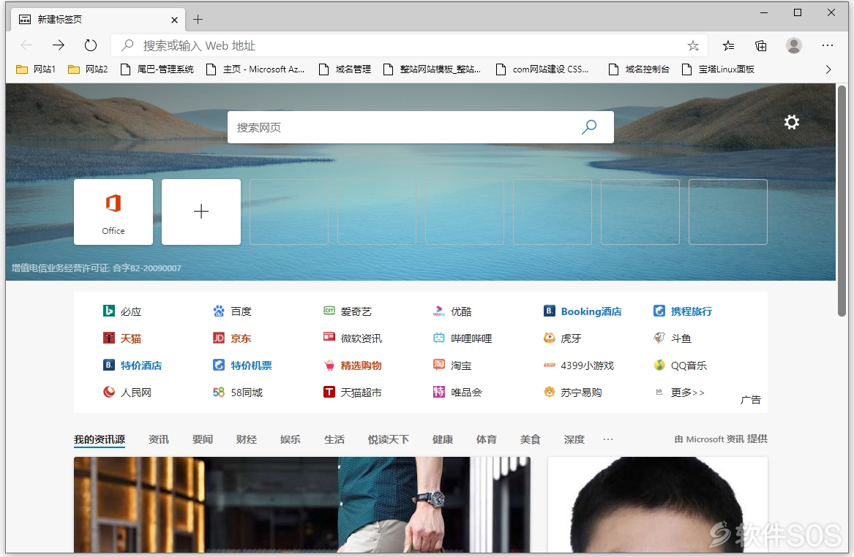This screenshot has width=854, height=557.
Task: Open the 必应 Bing site link
Action: coord(122,311)
